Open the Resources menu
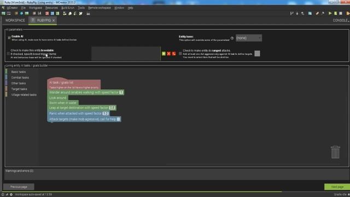 coord(51,8)
